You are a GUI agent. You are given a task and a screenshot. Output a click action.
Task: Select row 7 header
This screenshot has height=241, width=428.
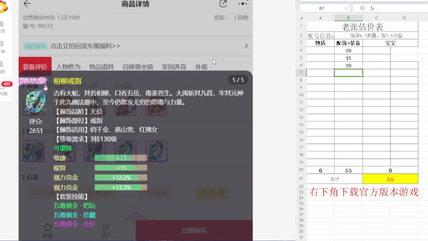(x=301, y=73)
